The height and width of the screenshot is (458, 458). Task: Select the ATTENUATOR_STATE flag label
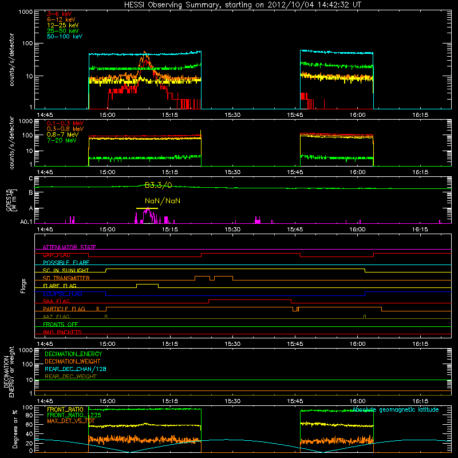(x=69, y=247)
